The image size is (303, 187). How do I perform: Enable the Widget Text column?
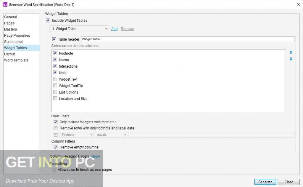pos(55,79)
